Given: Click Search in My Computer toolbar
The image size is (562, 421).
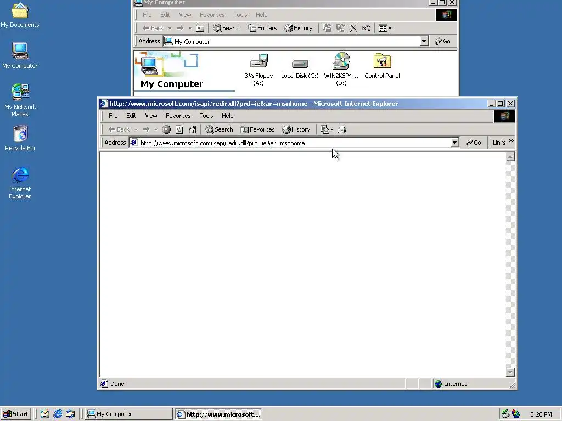Looking at the screenshot, I should [x=227, y=28].
